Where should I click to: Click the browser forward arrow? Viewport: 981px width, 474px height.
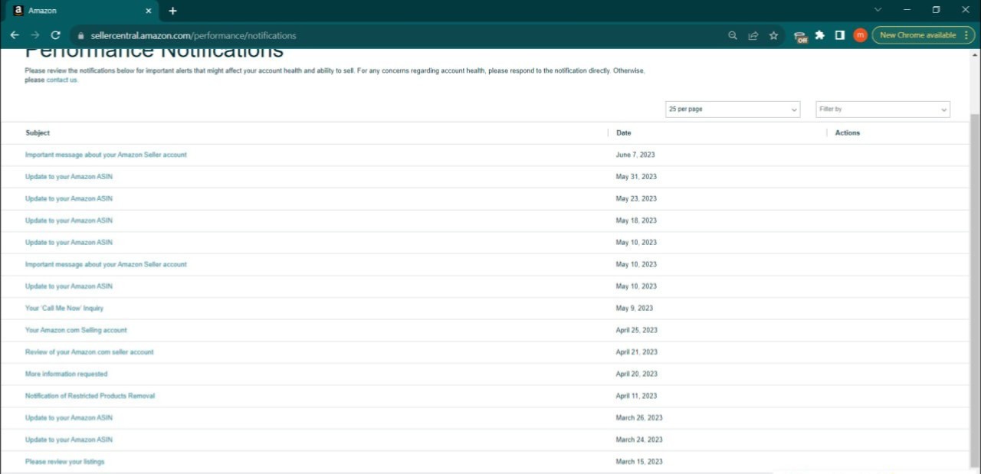coord(35,35)
